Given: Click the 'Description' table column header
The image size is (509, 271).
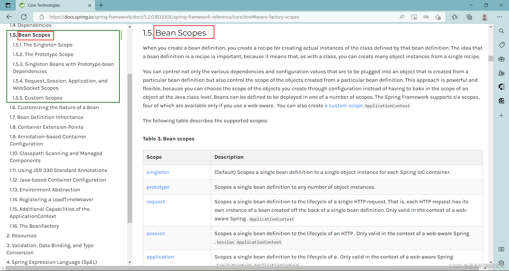Looking at the screenshot, I should [x=229, y=157].
